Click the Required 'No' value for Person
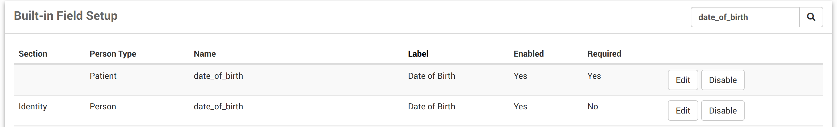837x127 pixels. coord(592,107)
